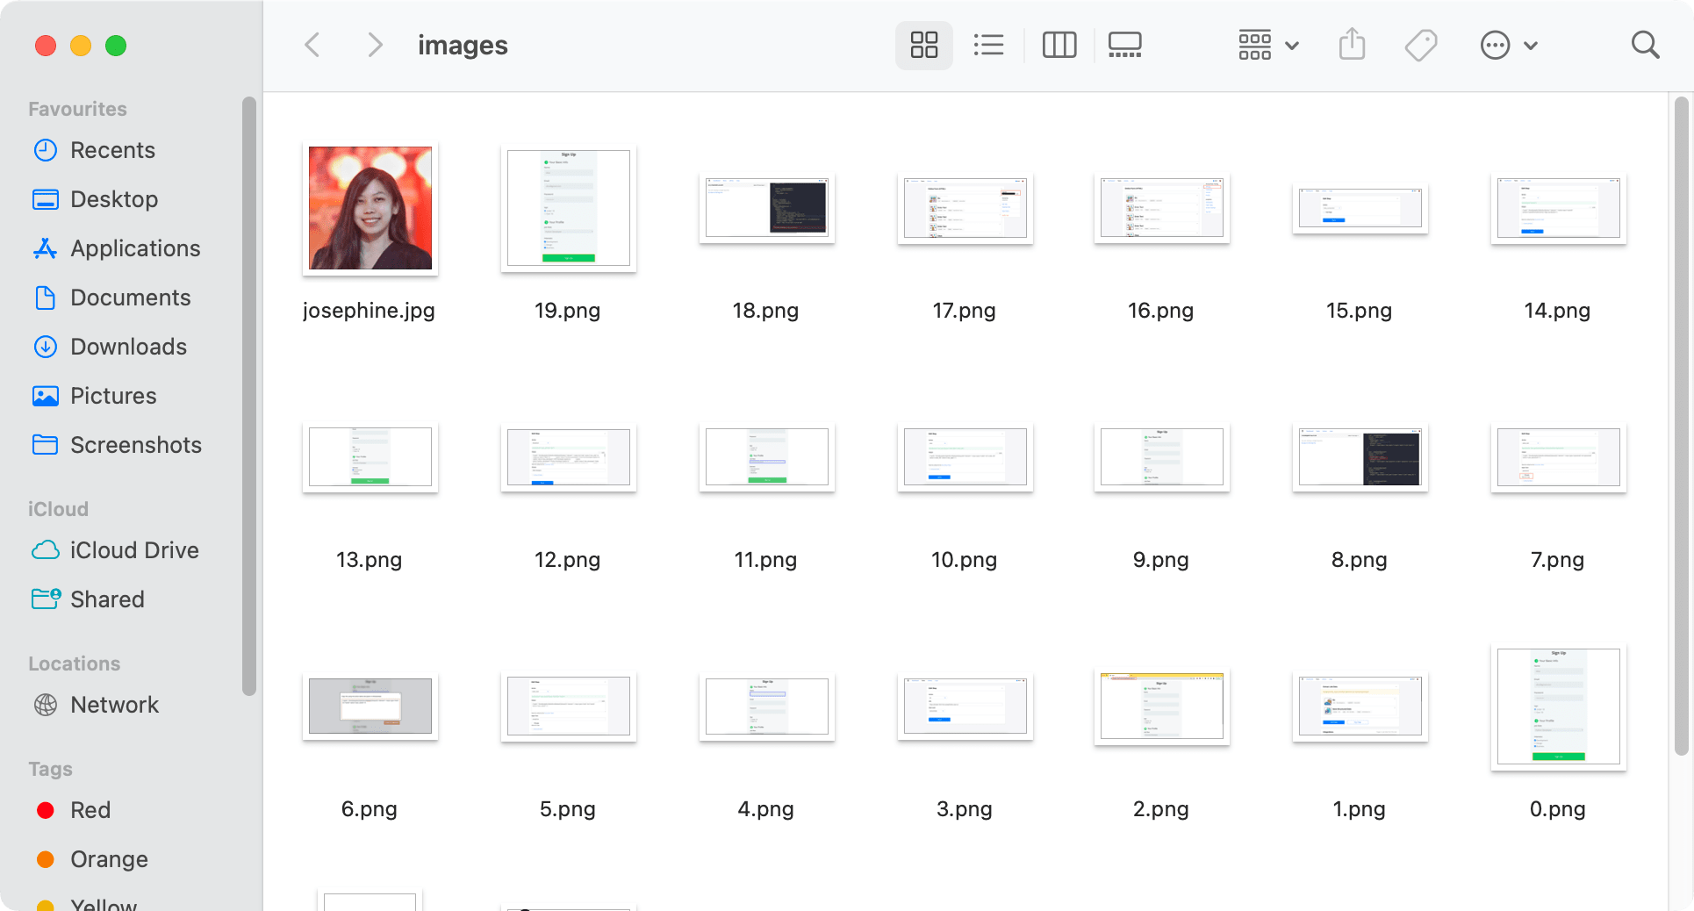Select the 18.png thumbnail
The height and width of the screenshot is (911, 1694).
[767, 208]
